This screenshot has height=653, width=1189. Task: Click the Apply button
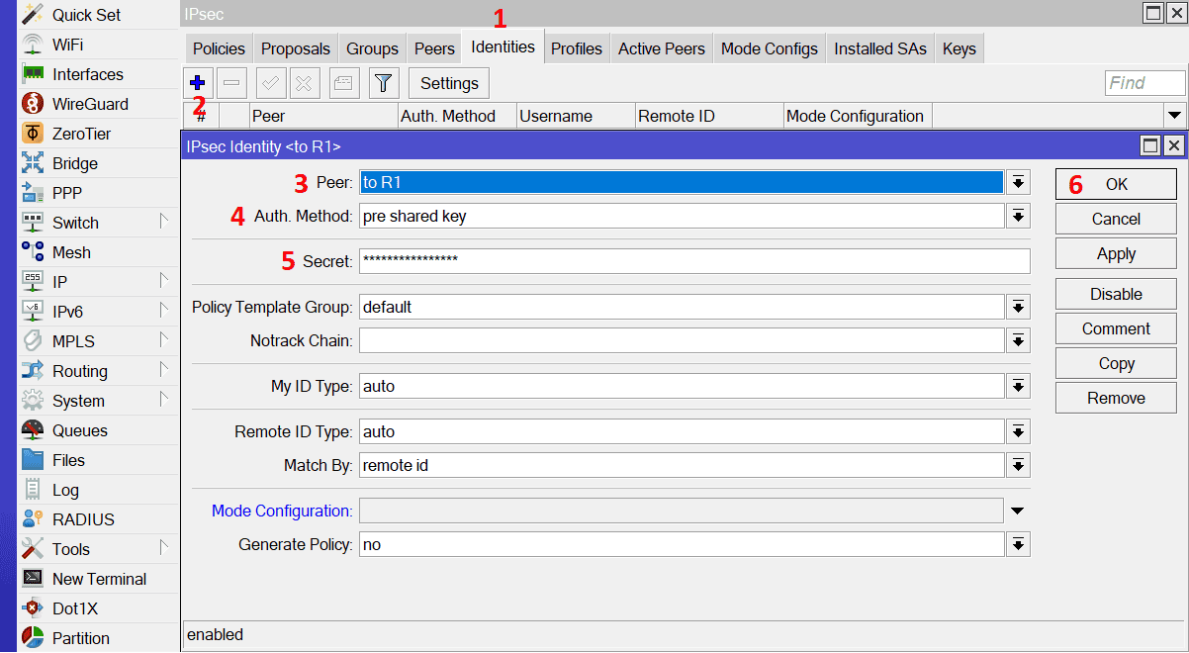(1116, 254)
